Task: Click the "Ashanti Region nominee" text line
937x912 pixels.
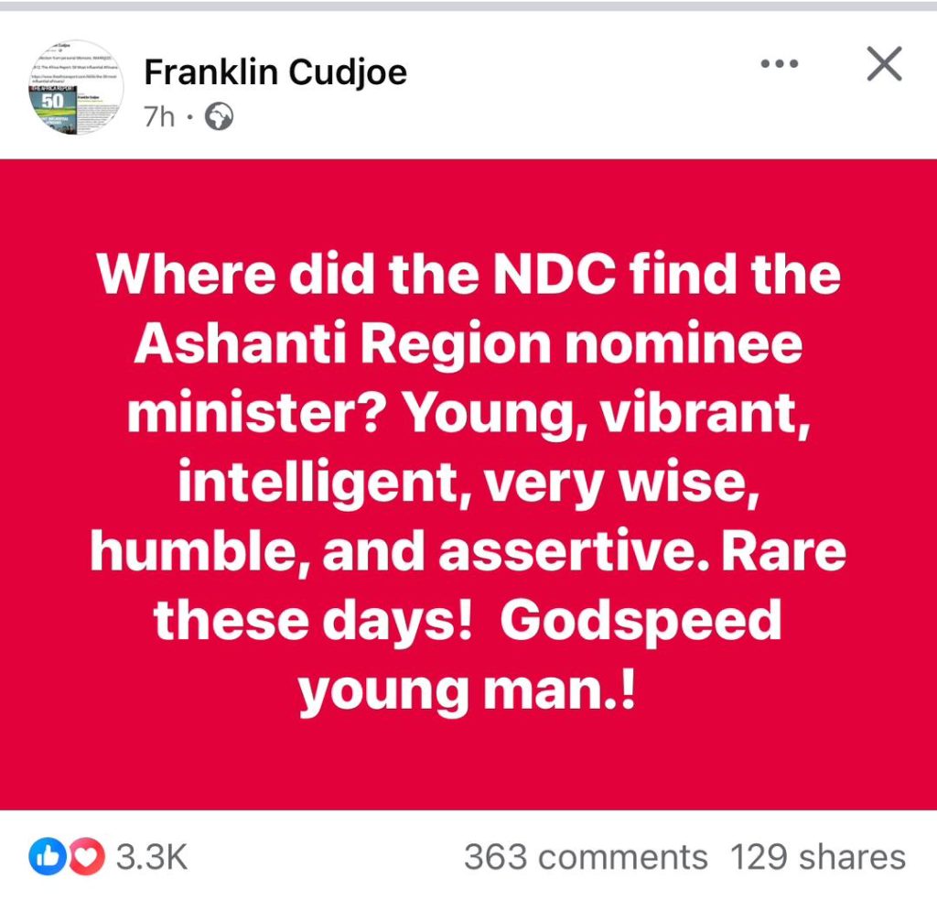Action: click(468, 344)
